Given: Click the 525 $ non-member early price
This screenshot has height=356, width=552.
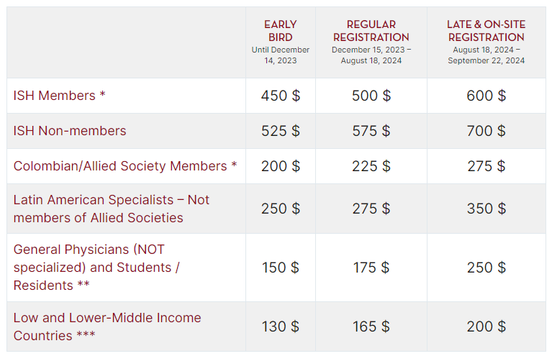Looking at the screenshot, I should pyautogui.click(x=280, y=131).
